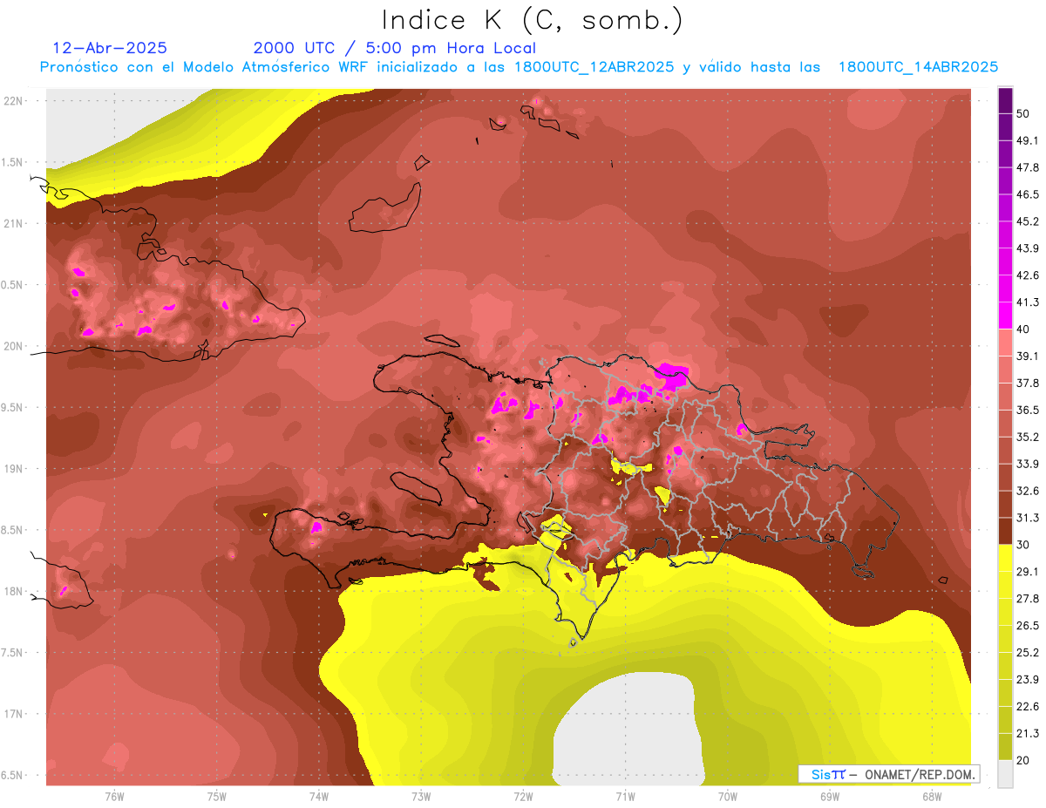Image resolution: width=1046 pixels, height=808 pixels.
Task: Click colorbar value "50"
Action: point(1024,114)
